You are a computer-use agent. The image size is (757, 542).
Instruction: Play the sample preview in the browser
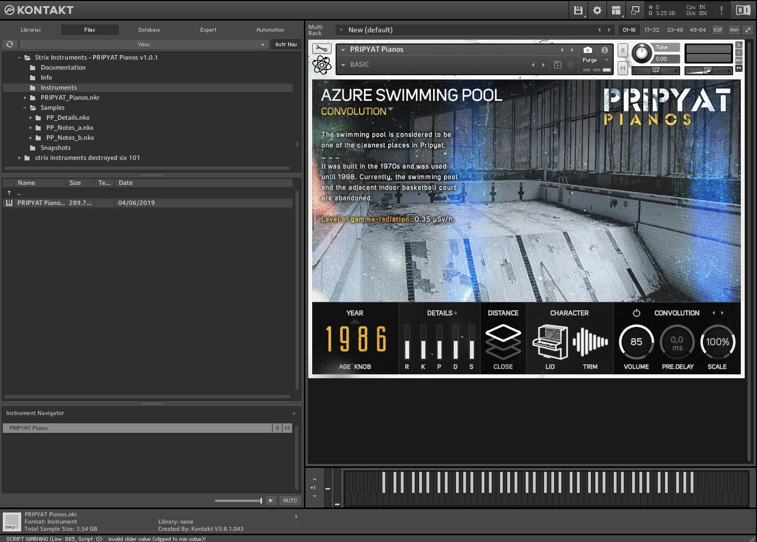(271, 500)
